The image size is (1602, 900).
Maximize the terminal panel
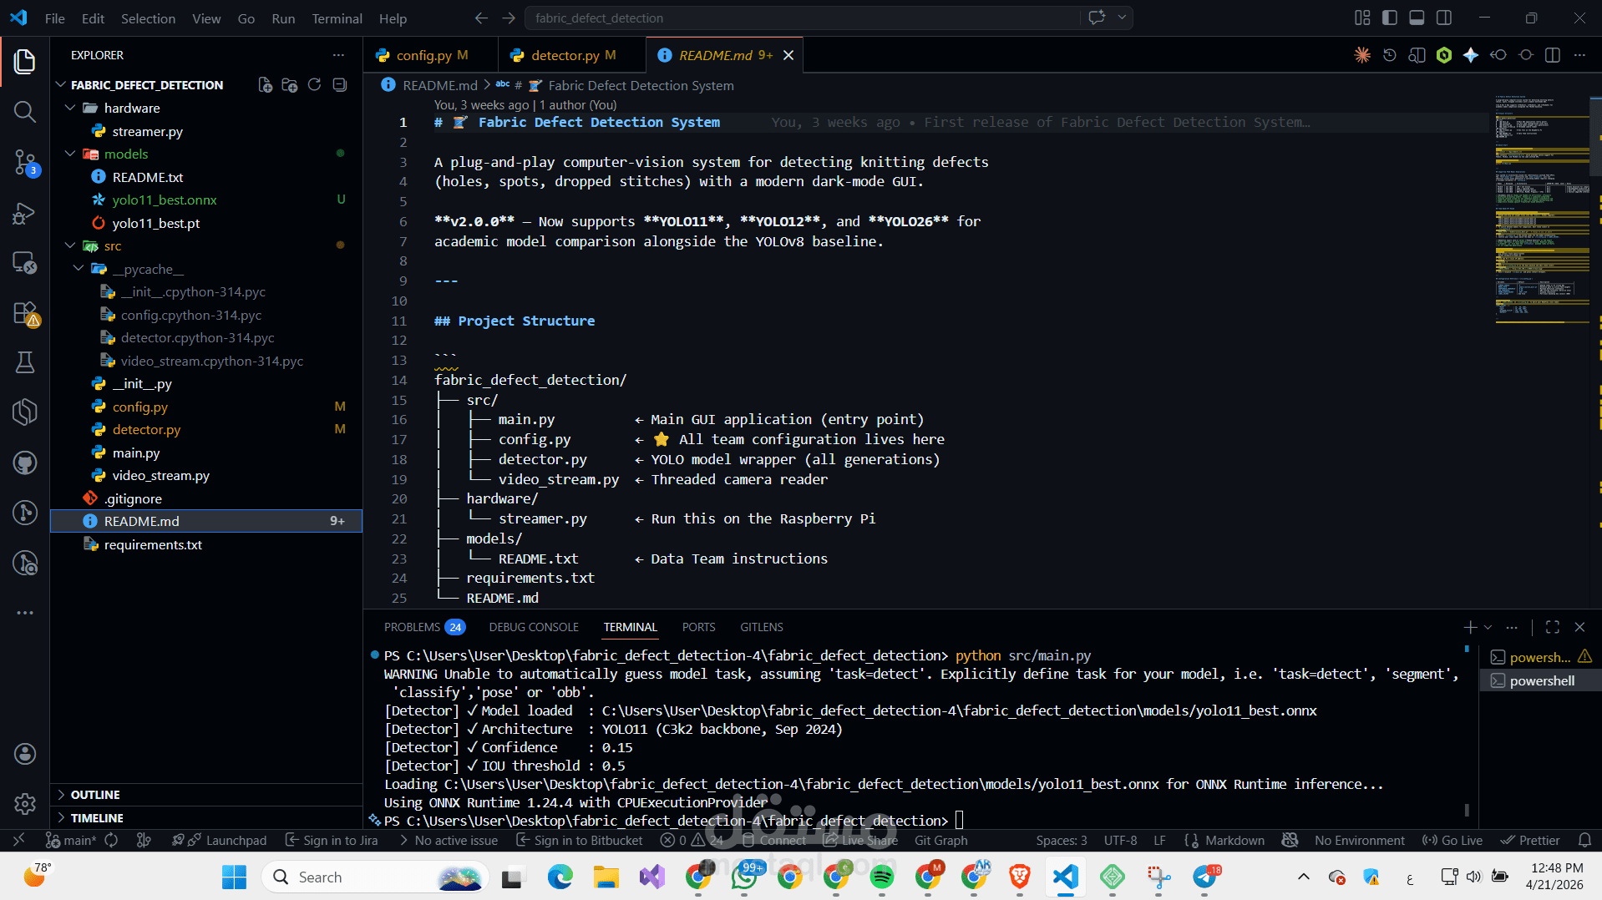(1553, 627)
